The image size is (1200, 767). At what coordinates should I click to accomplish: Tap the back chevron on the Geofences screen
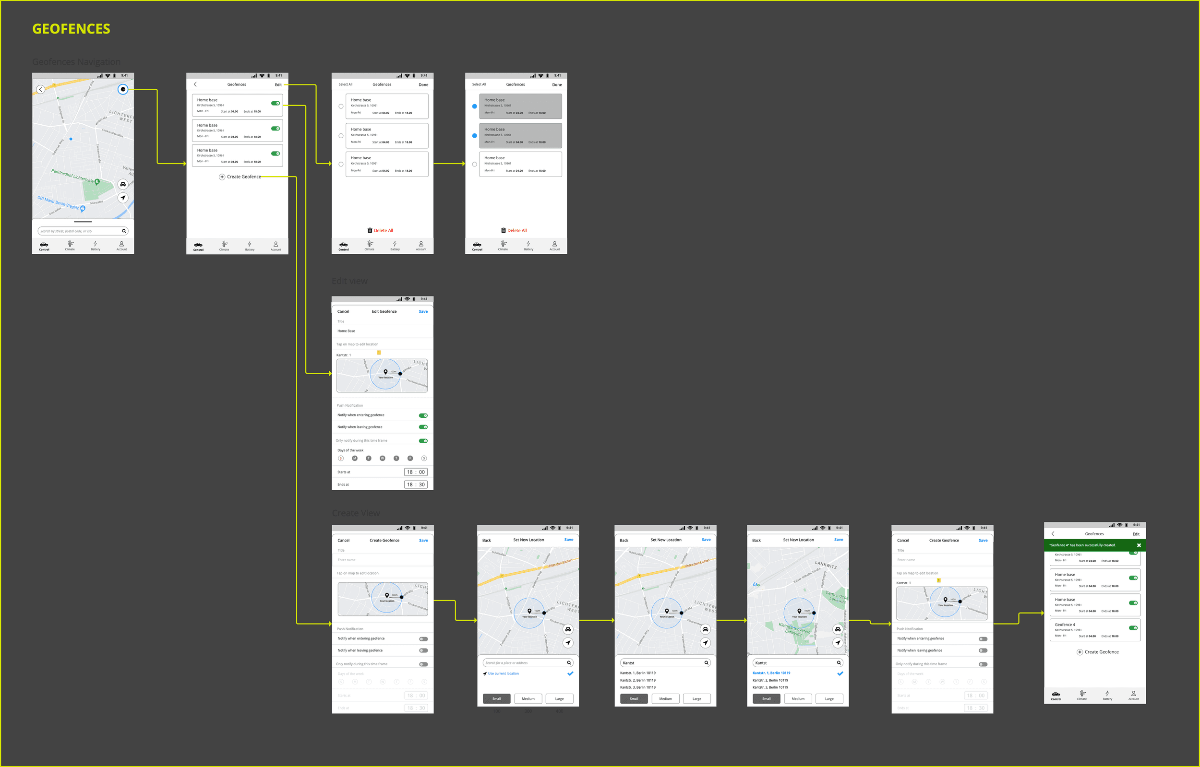(195, 83)
